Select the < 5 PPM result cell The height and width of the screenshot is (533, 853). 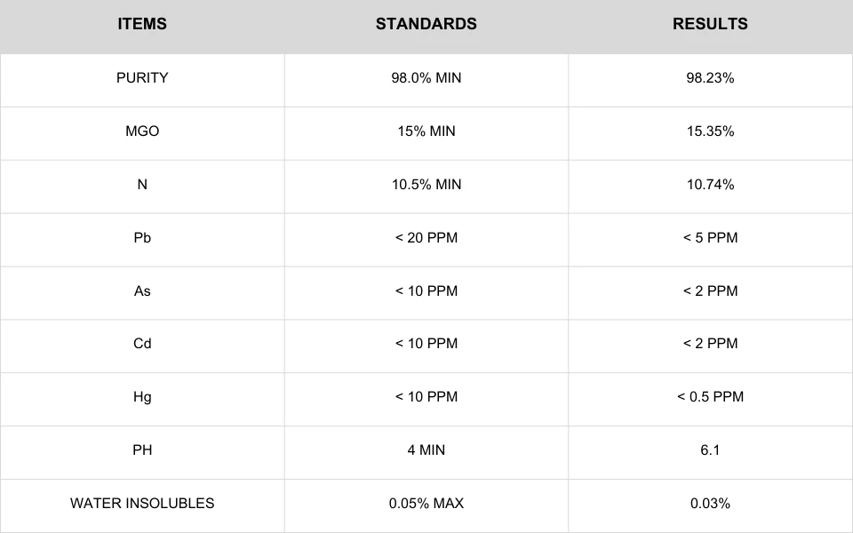710,240
